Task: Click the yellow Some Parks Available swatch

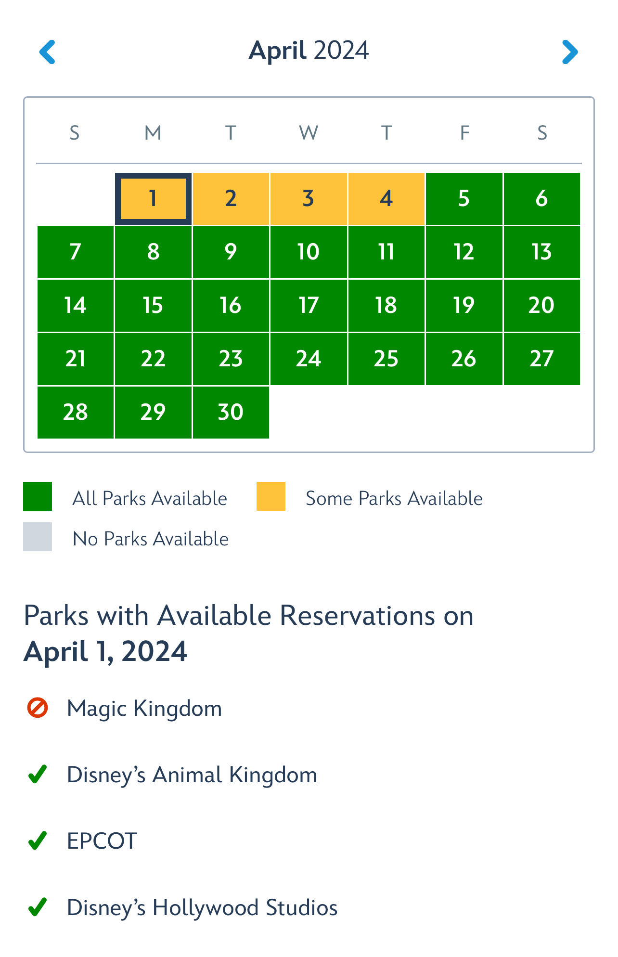Action: 271,496
